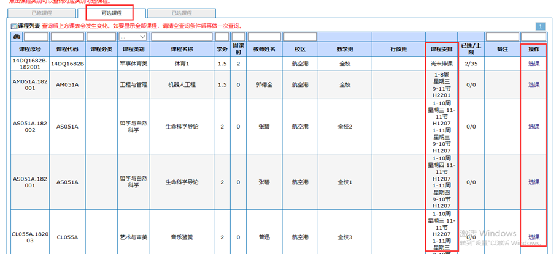Click the 已选/上限 column header
The width and height of the screenshot is (559, 254).
(x=471, y=49)
